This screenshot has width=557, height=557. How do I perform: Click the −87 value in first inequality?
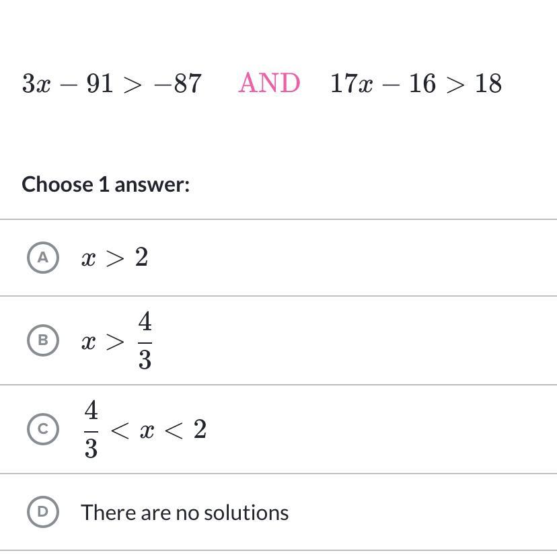click(x=178, y=84)
